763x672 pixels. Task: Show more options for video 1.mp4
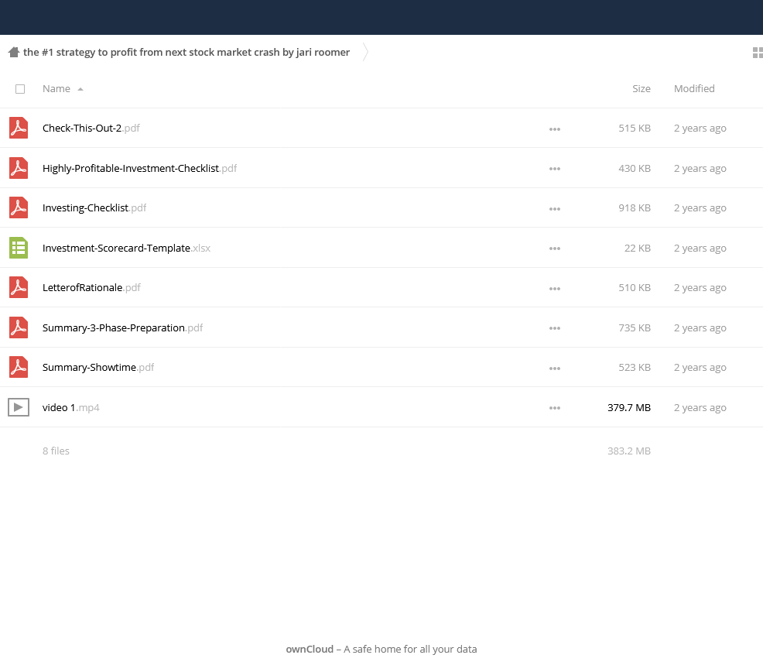(555, 409)
